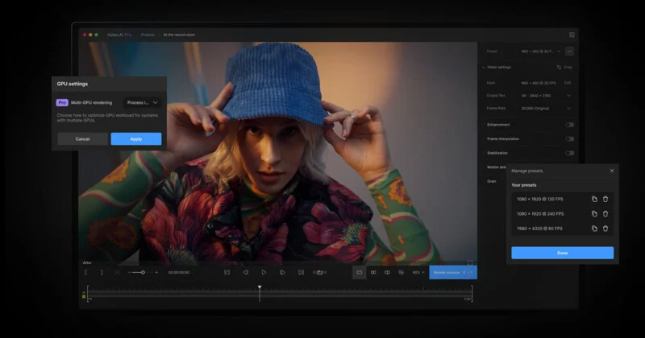Step forward one frame
This screenshot has height=338, width=645.
click(x=282, y=272)
